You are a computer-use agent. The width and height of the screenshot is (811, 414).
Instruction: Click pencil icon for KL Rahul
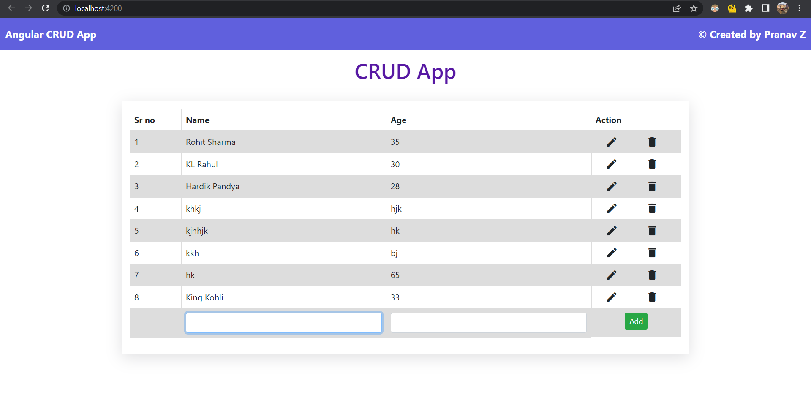pyautogui.click(x=611, y=164)
